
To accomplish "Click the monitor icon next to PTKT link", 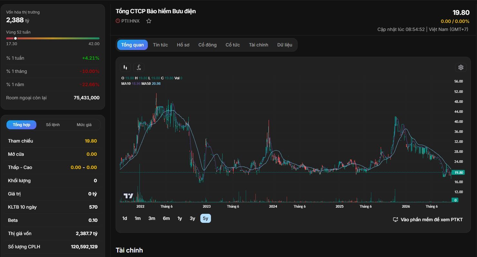I will point(396,220).
